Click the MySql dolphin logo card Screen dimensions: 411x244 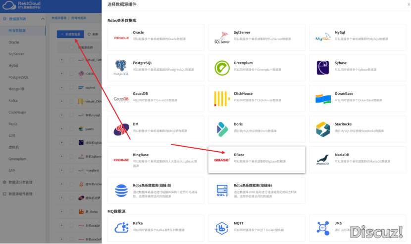tap(323, 37)
